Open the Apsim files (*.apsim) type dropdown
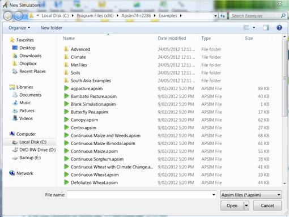 point(251,195)
